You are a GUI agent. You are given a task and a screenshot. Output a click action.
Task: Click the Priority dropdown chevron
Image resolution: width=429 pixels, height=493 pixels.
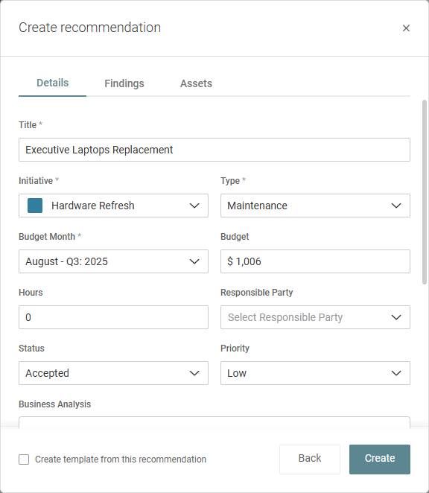(x=396, y=373)
